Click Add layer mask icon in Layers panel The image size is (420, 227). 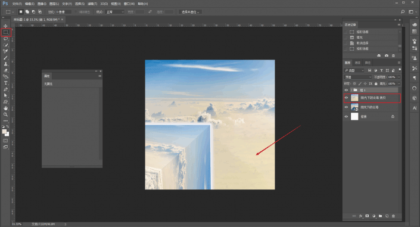367,216
